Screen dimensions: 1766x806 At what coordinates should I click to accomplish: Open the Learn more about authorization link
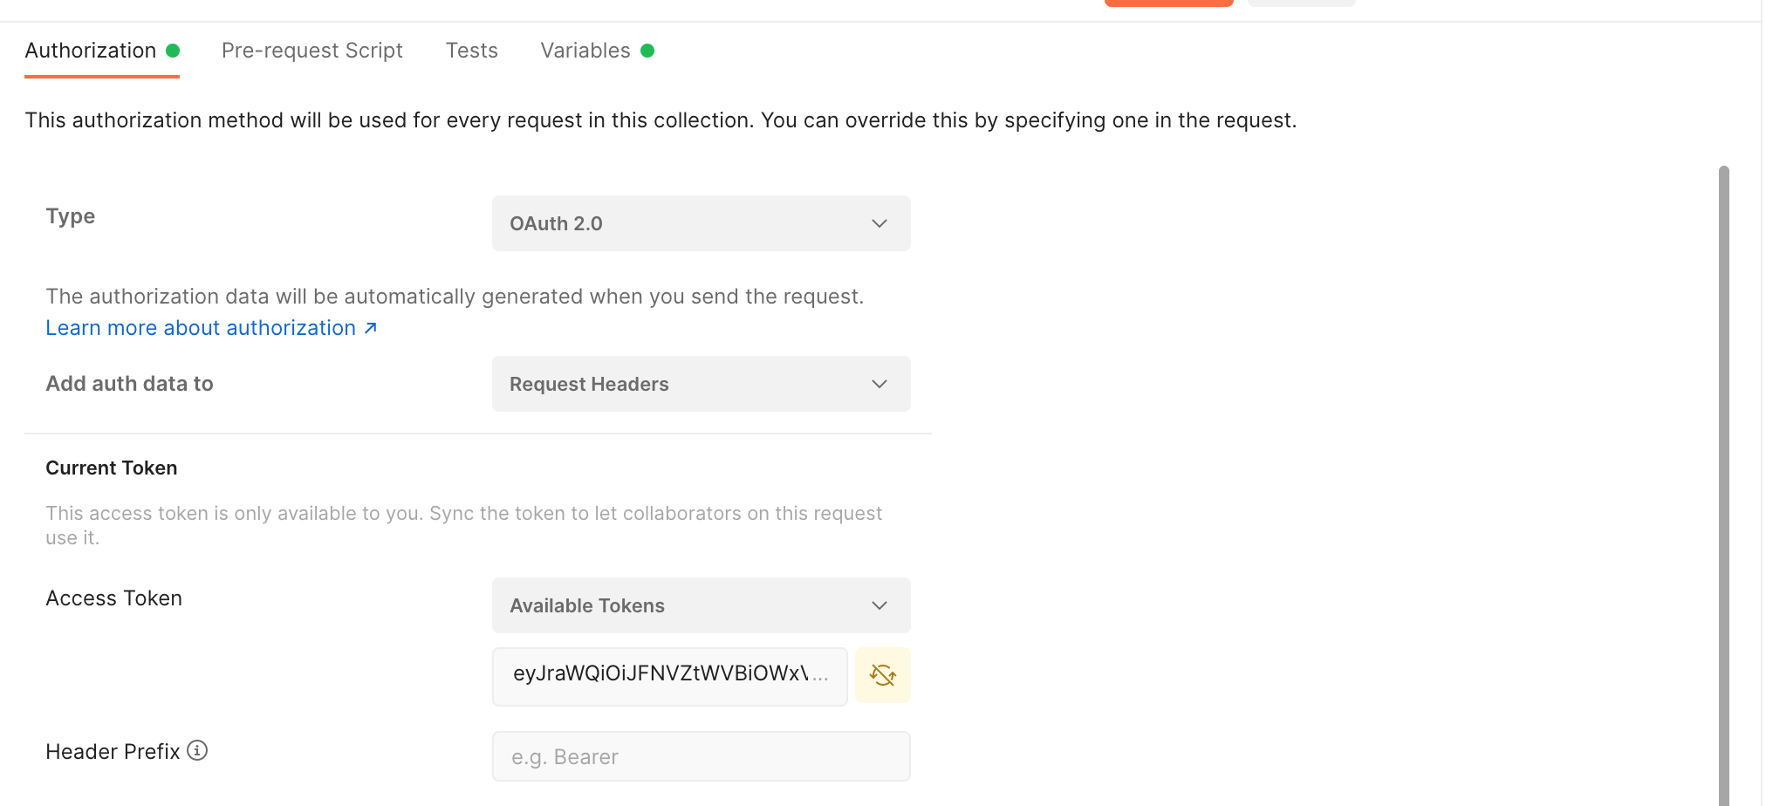pos(201,327)
